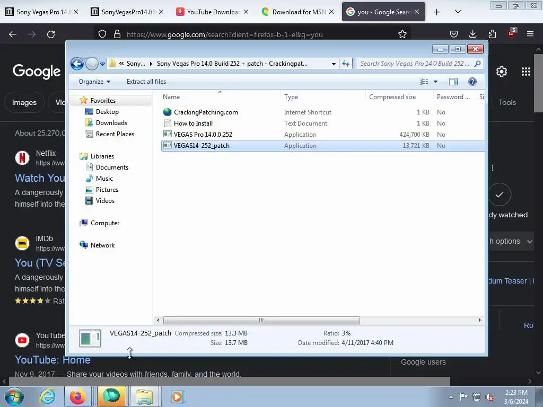Open a new Firefox tab

coord(437,12)
